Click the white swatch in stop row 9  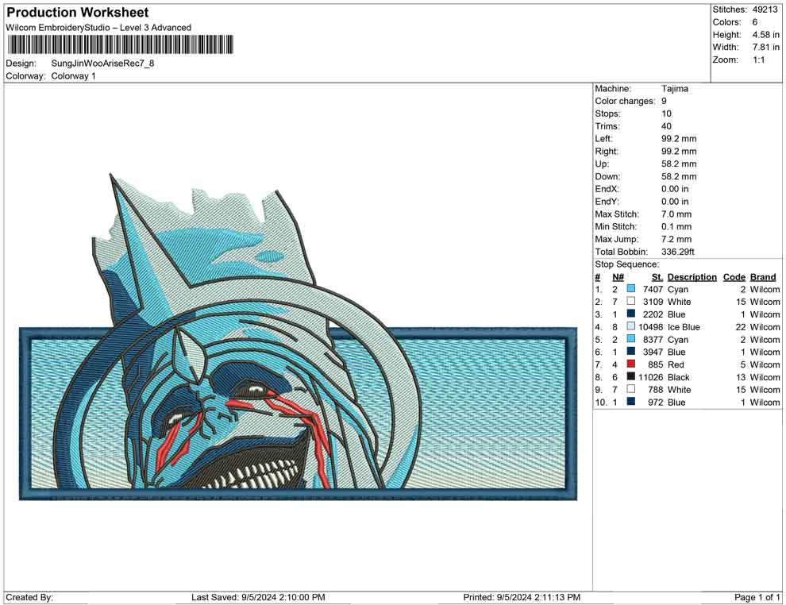point(631,389)
